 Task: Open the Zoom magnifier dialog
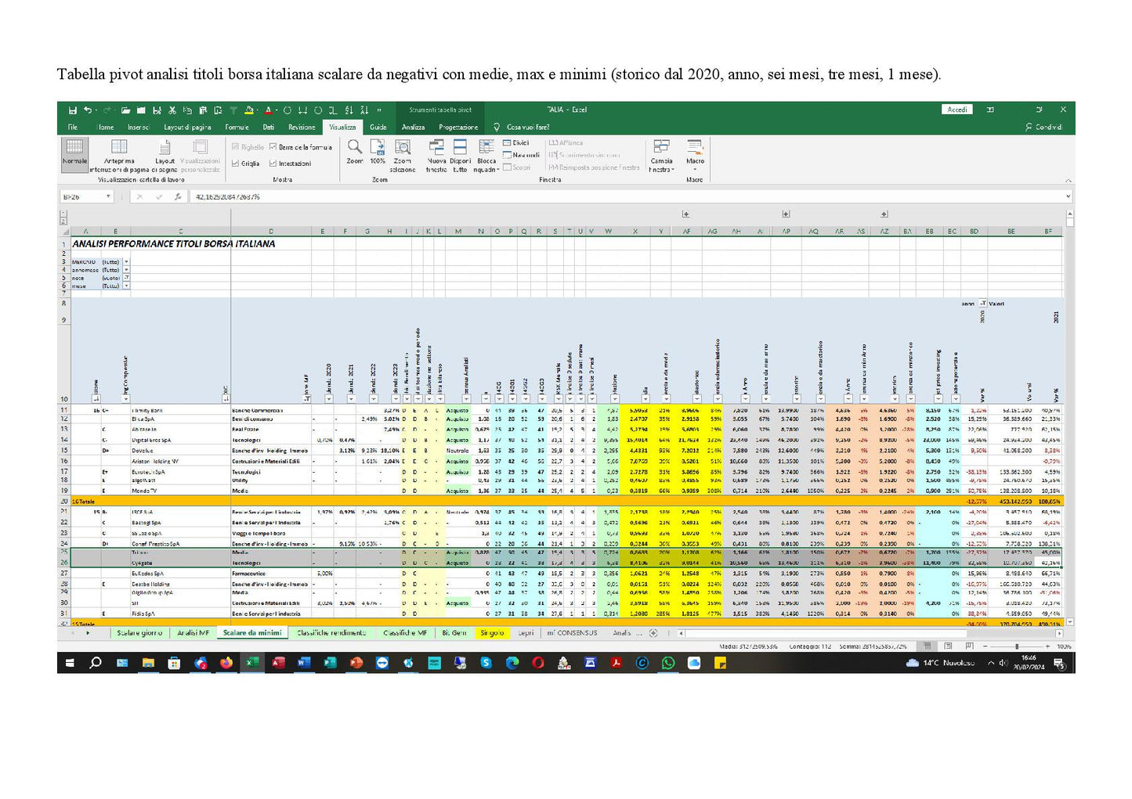[355, 152]
